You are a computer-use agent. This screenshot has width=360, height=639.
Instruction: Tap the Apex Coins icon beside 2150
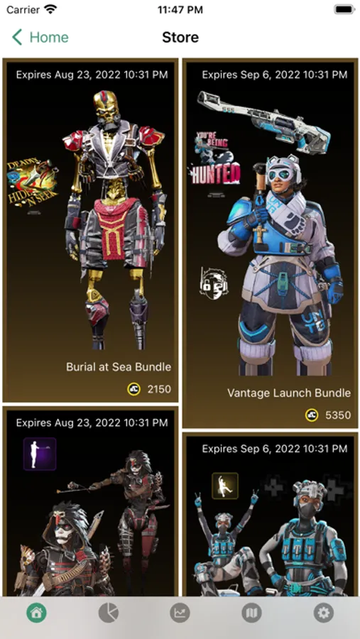pos(133,389)
